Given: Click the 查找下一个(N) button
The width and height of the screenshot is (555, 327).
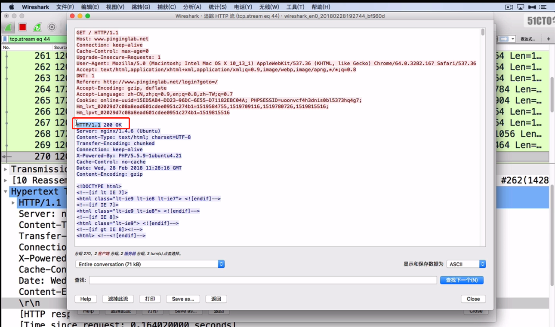Looking at the screenshot, I should click(x=462, y=280).
